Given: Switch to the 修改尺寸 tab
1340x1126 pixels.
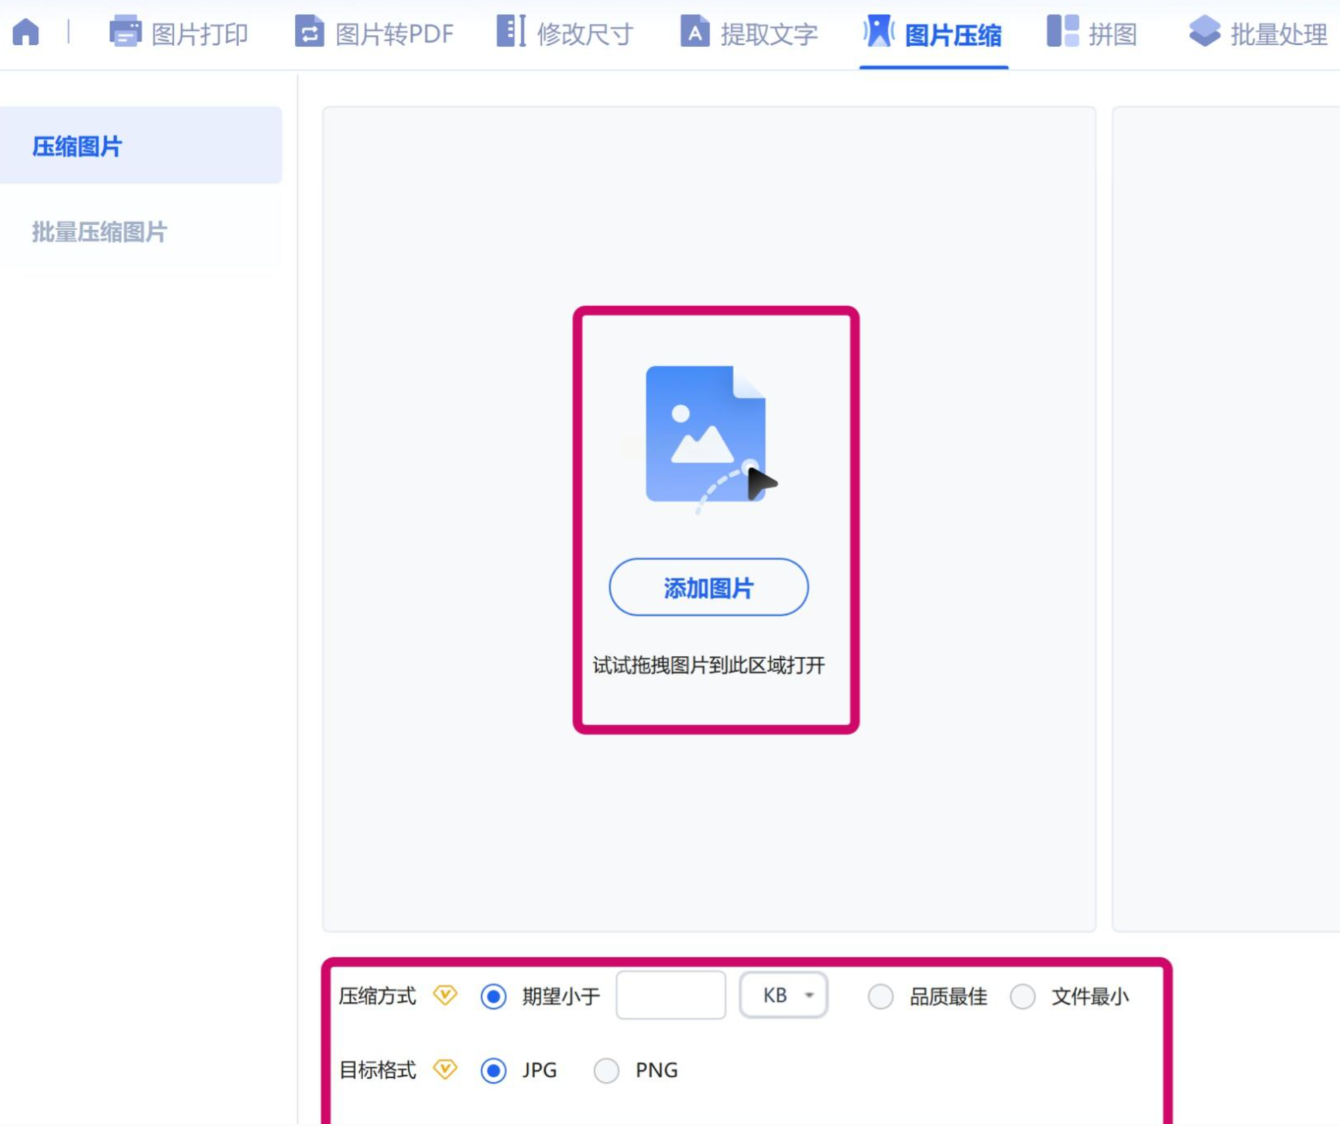Looking at the screenshot, I should (x=565, y=33).
